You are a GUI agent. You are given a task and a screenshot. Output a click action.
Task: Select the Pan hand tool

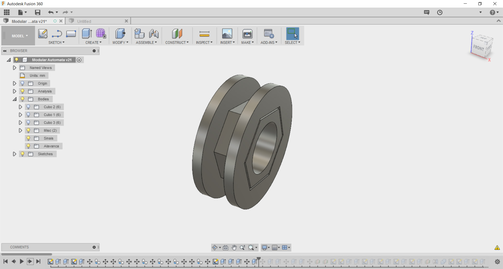[234, 248]
